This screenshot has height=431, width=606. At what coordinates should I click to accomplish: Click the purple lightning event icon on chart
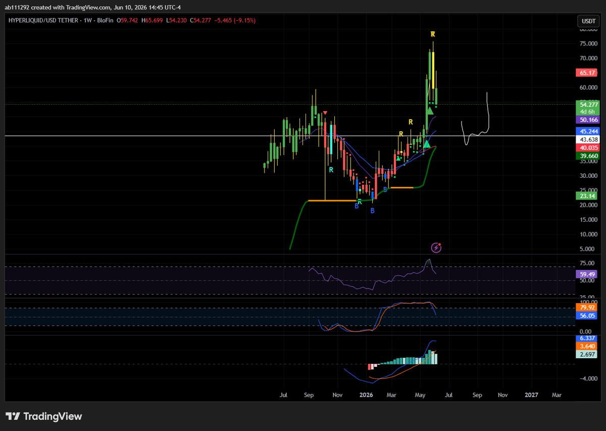pos(437,248)
